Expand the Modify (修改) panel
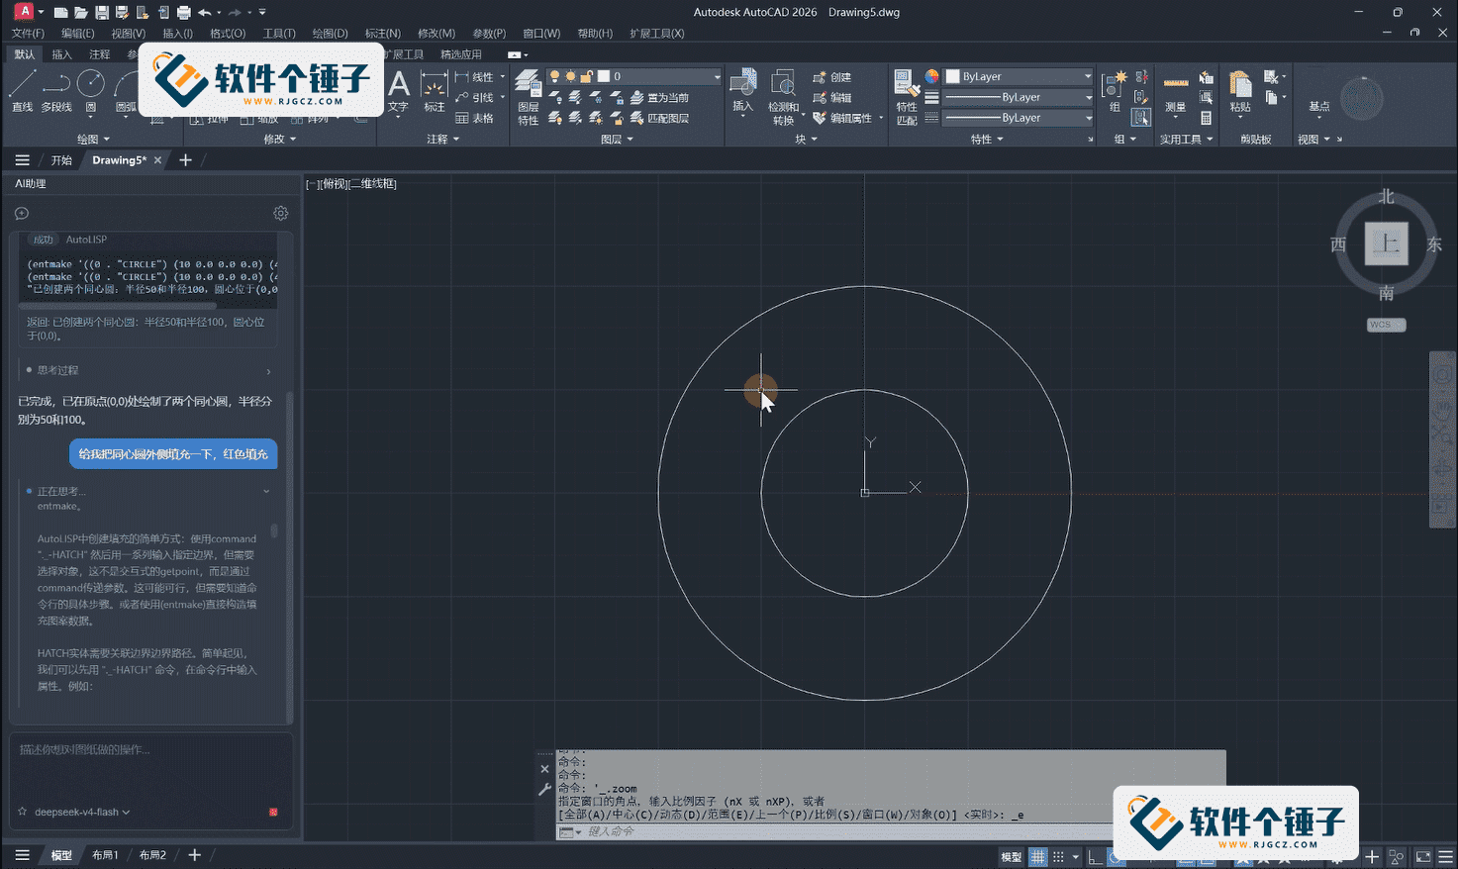1458x869 pixels. [x=280, y=140]
